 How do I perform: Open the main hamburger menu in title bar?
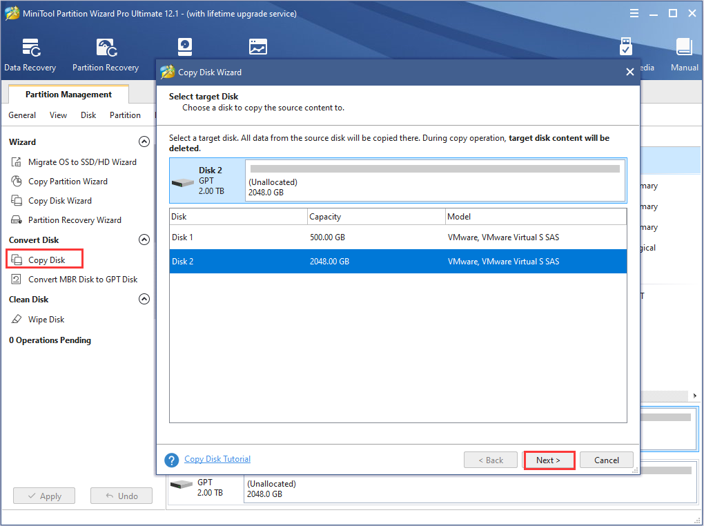tap(634, 13)
